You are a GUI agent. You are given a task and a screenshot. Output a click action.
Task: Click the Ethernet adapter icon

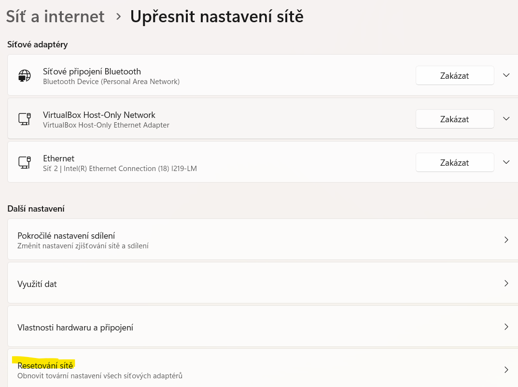tap(25, 163)
